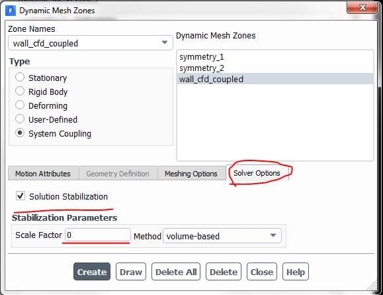
Task: Open the Meshing Options tab
Action: click(191, 174)
